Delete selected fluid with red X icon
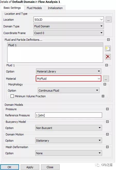The width and height of the screenshot is (116, 170). [x=108, y=56]
